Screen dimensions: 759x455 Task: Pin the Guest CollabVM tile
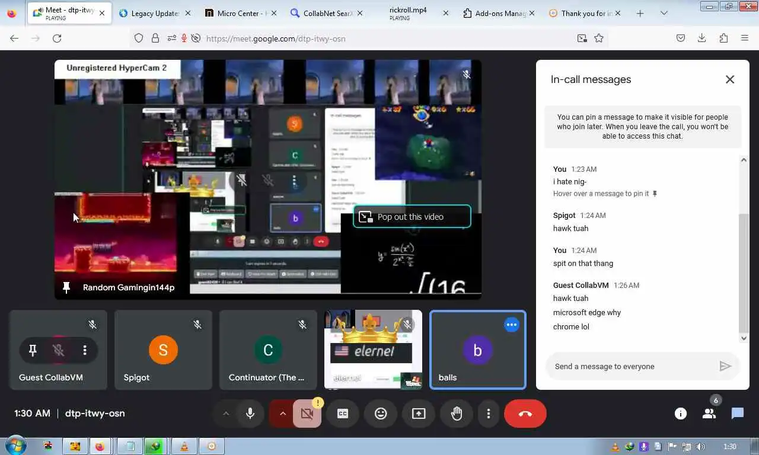(33, 351)
